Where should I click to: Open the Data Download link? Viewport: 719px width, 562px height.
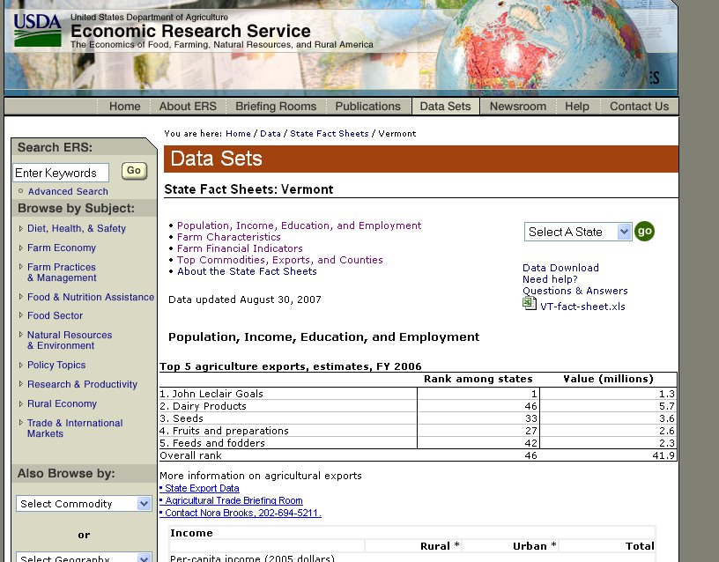click(560, 268)
